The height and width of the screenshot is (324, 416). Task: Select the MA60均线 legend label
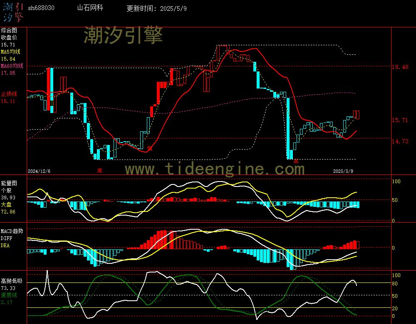tap(12, 66)
